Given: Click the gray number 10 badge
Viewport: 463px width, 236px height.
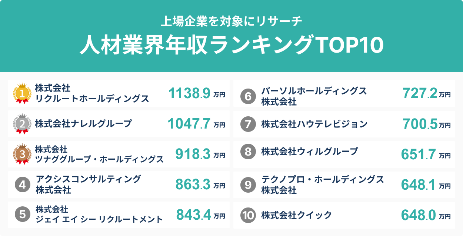Looking at the screenshot, I should tap(248, 215).
